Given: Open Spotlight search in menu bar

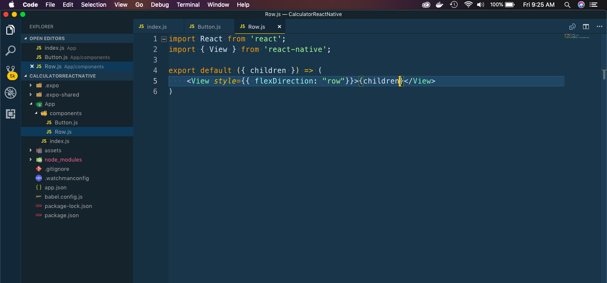Looking at the screenshot, I should tap(567, 5).
